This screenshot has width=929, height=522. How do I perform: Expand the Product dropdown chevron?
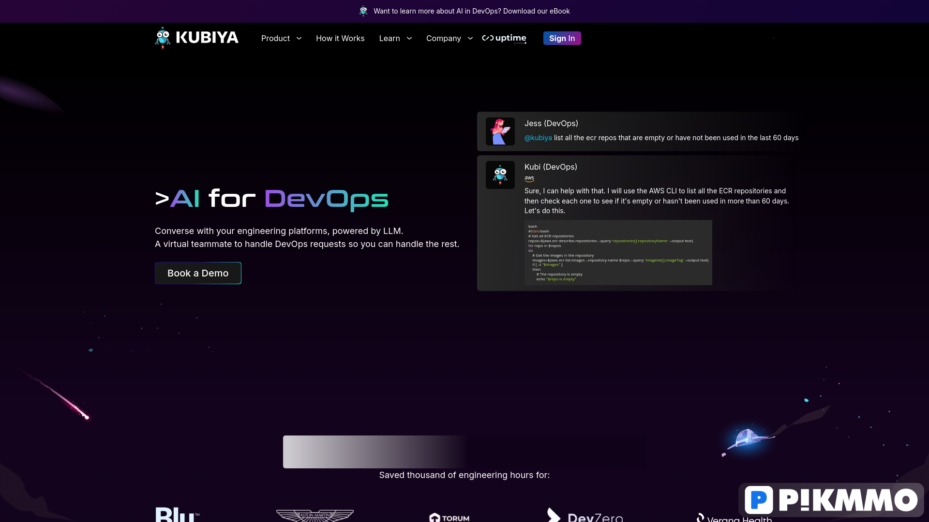coord(299,38)
